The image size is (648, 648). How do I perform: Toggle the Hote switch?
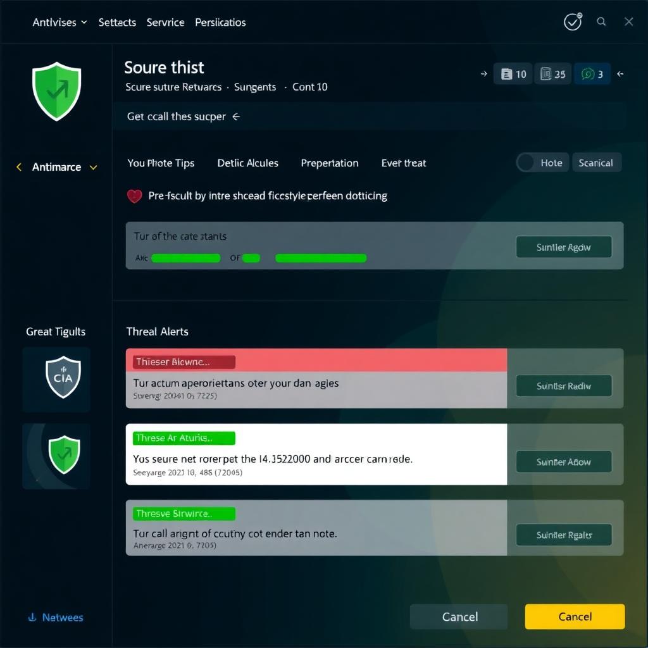click(x=542, y=163)
